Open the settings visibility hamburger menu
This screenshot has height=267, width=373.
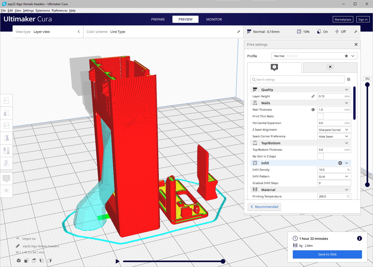349,79
